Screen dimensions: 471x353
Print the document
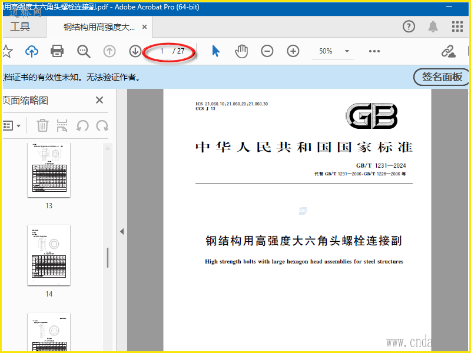click(57, 51)
